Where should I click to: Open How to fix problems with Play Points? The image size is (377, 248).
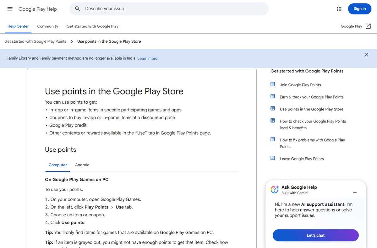click(312, 143)
